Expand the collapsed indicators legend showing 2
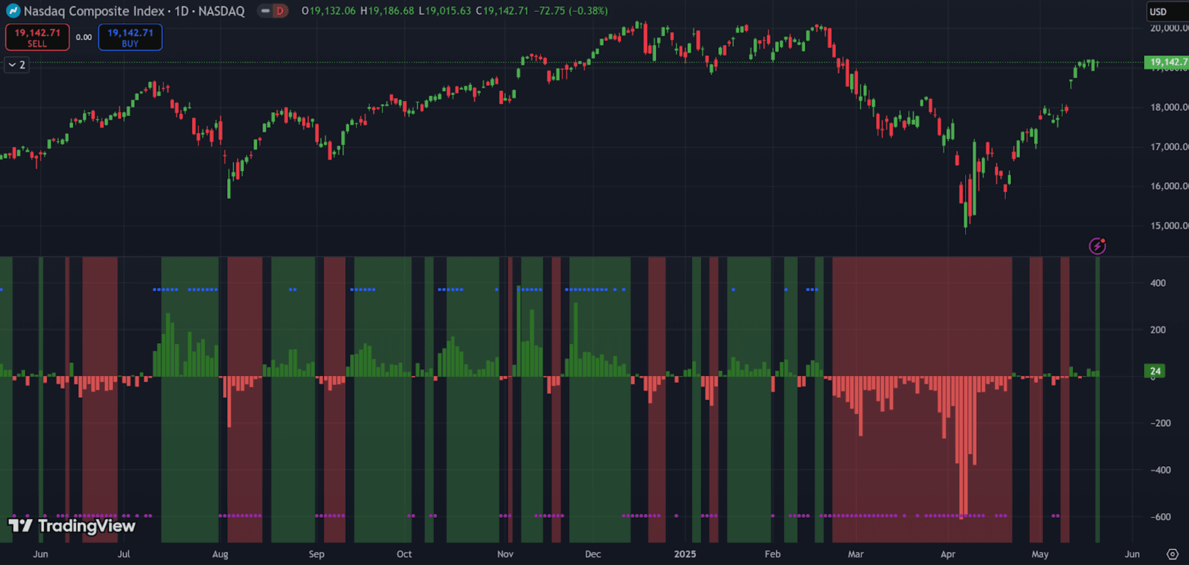 (x=17, y=65)
